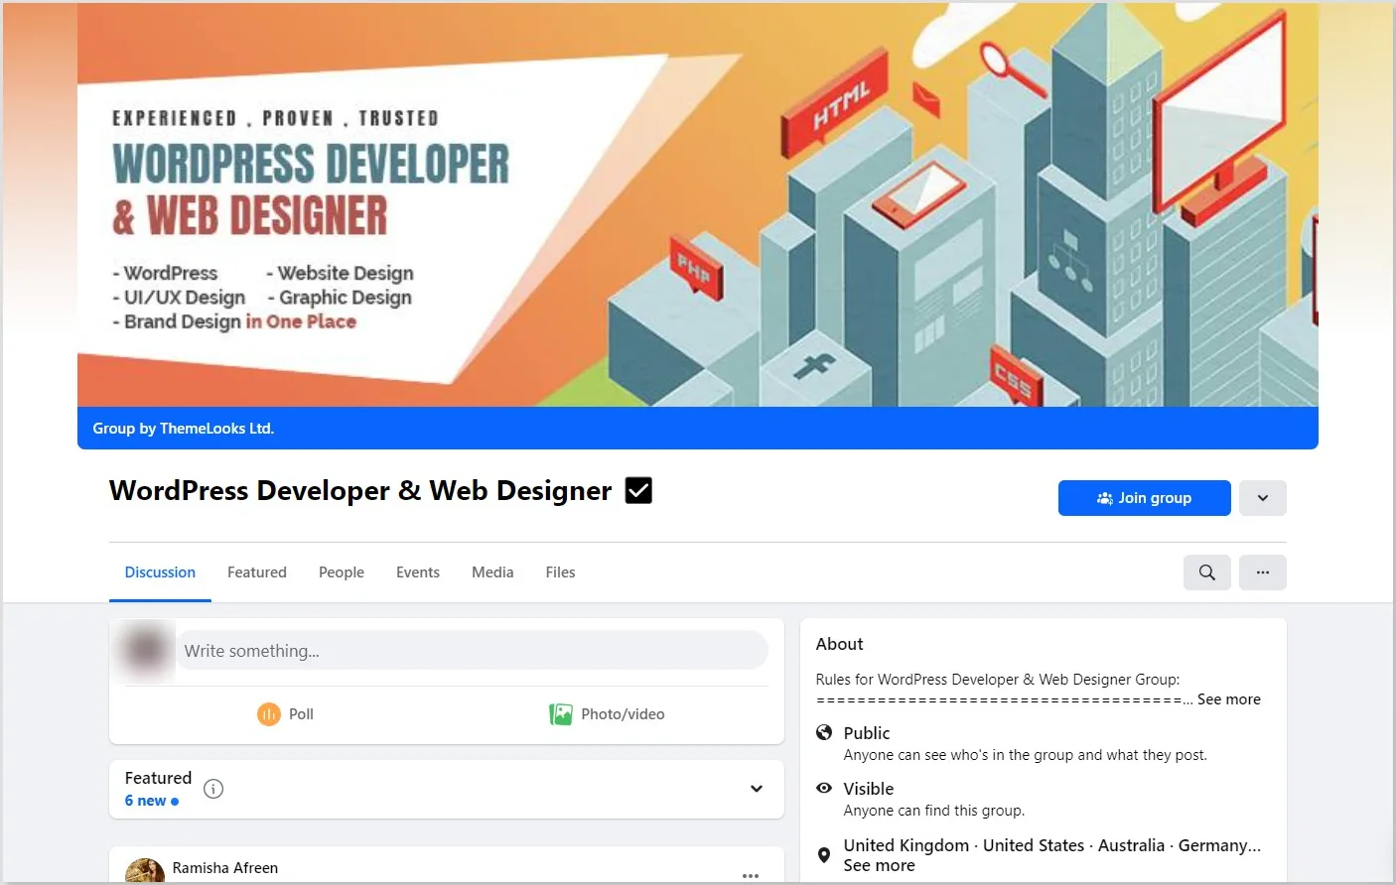
Task: Click the search magnifier icon in group
Action: point(1207,572)
